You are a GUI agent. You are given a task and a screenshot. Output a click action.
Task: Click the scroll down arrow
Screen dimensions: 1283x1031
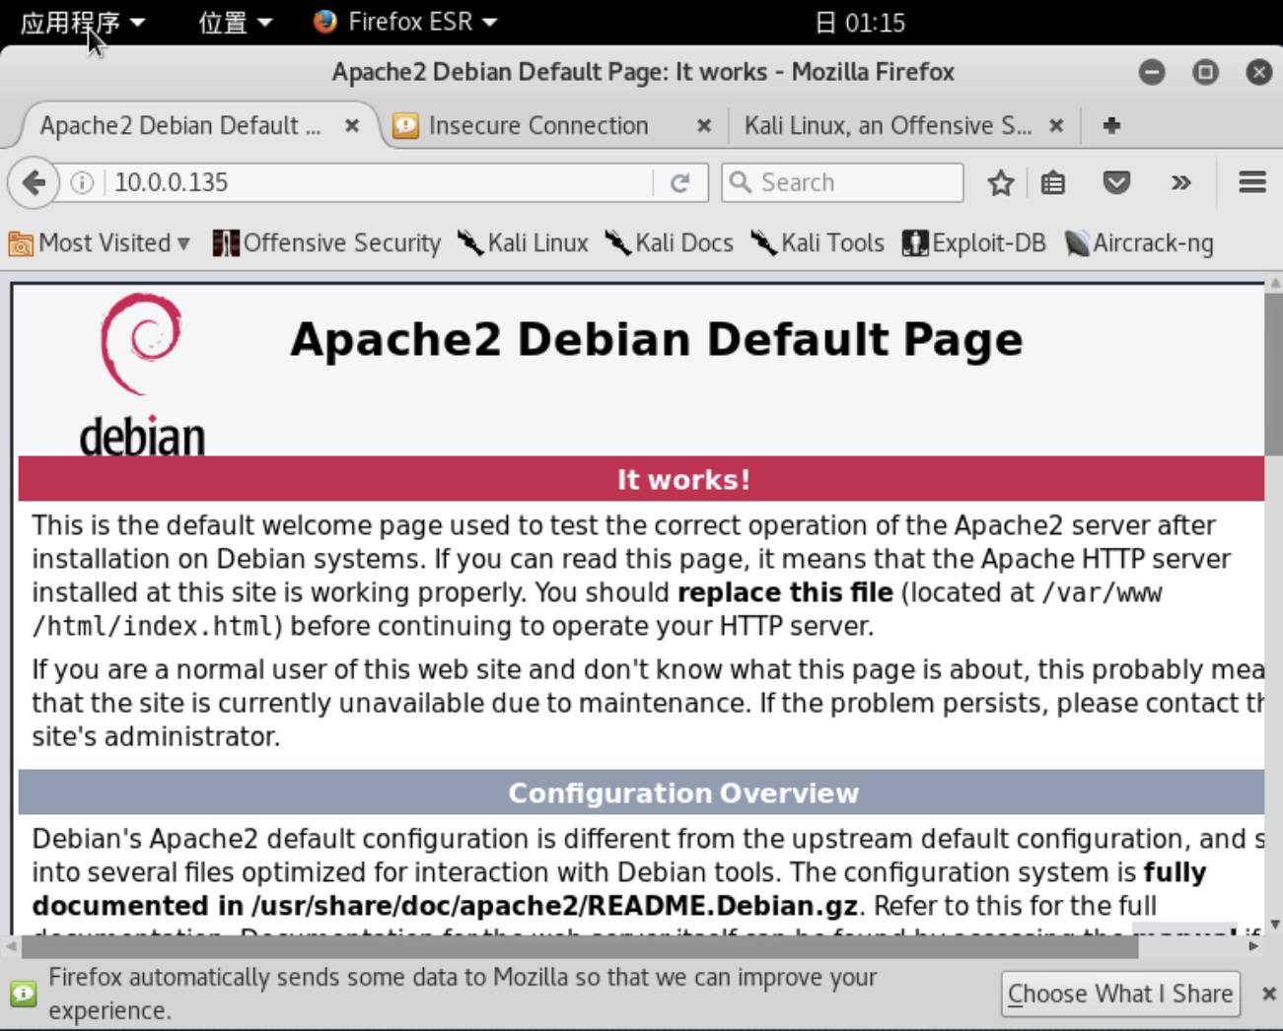pyautogui.click(x=1274, y=926)
